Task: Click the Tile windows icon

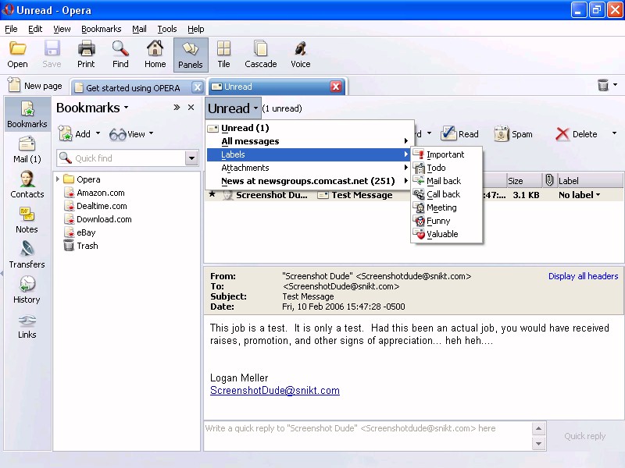Action: [x=223, y=55]
